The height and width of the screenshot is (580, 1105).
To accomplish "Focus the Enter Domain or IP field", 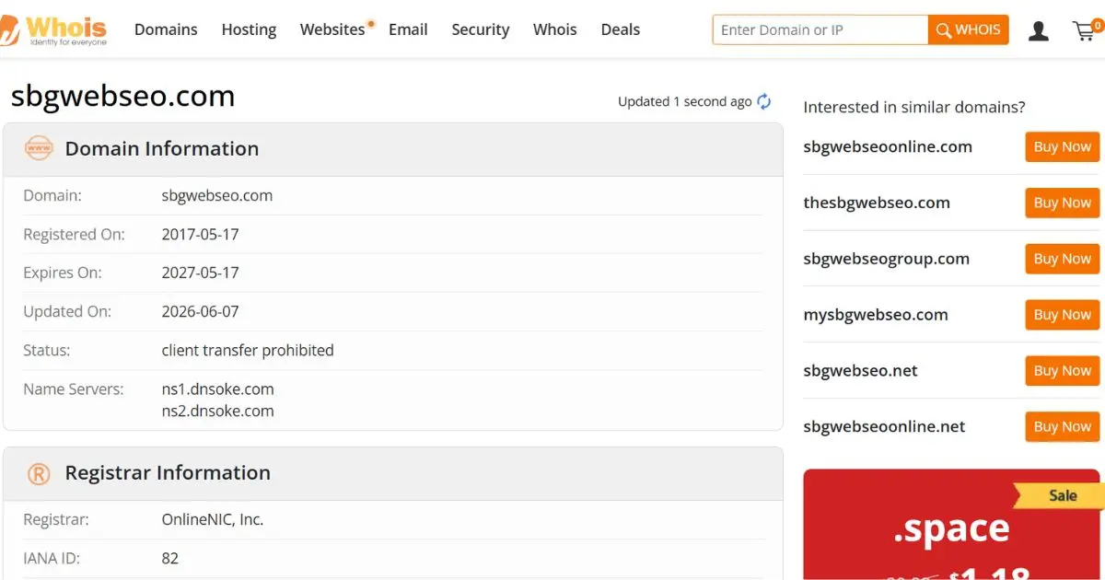I will (x=820, y=29).
